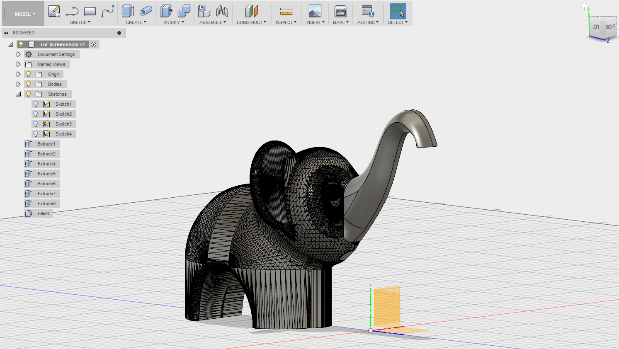
Task: Open the MODEL workspace dropdown
Action: click(x=24, y=14)
